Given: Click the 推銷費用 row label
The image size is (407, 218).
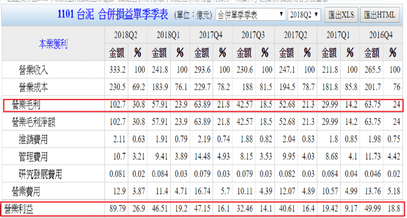Looking at the screenshot, I should coord(33,139).
